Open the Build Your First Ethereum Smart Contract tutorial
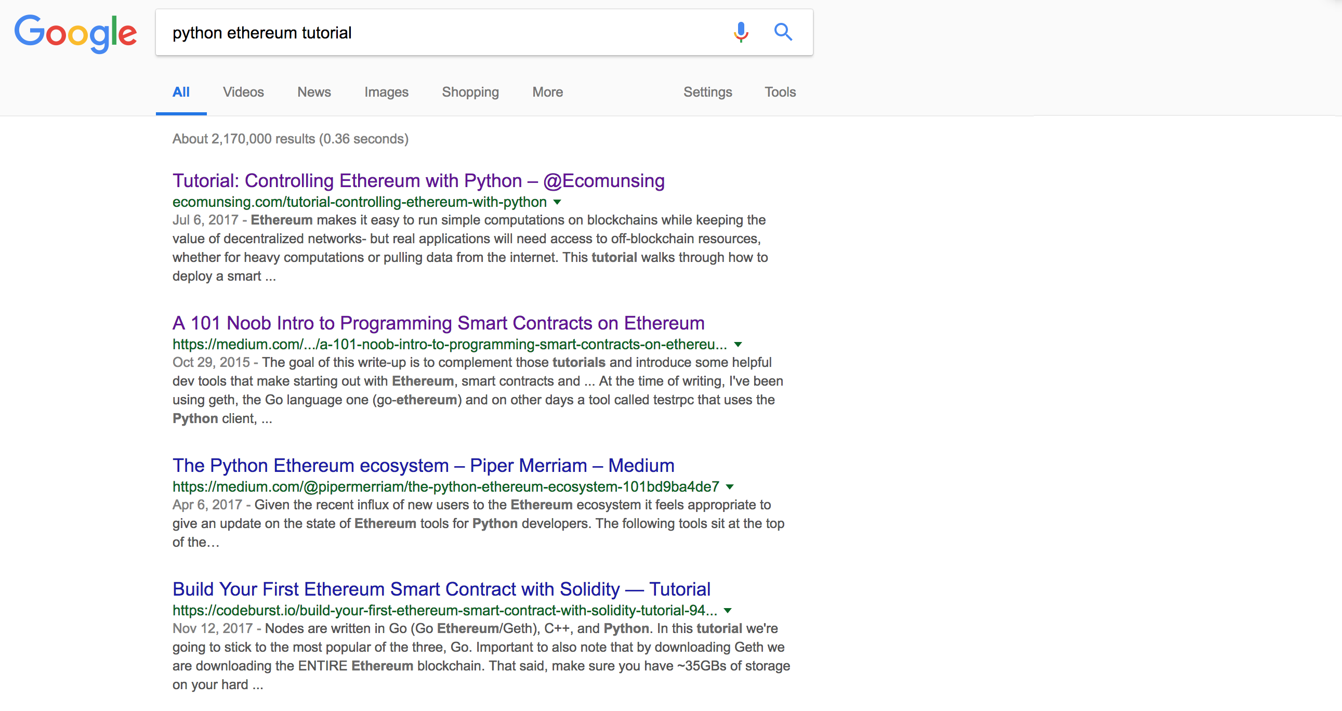The image size is (1342, 711). 441,589
